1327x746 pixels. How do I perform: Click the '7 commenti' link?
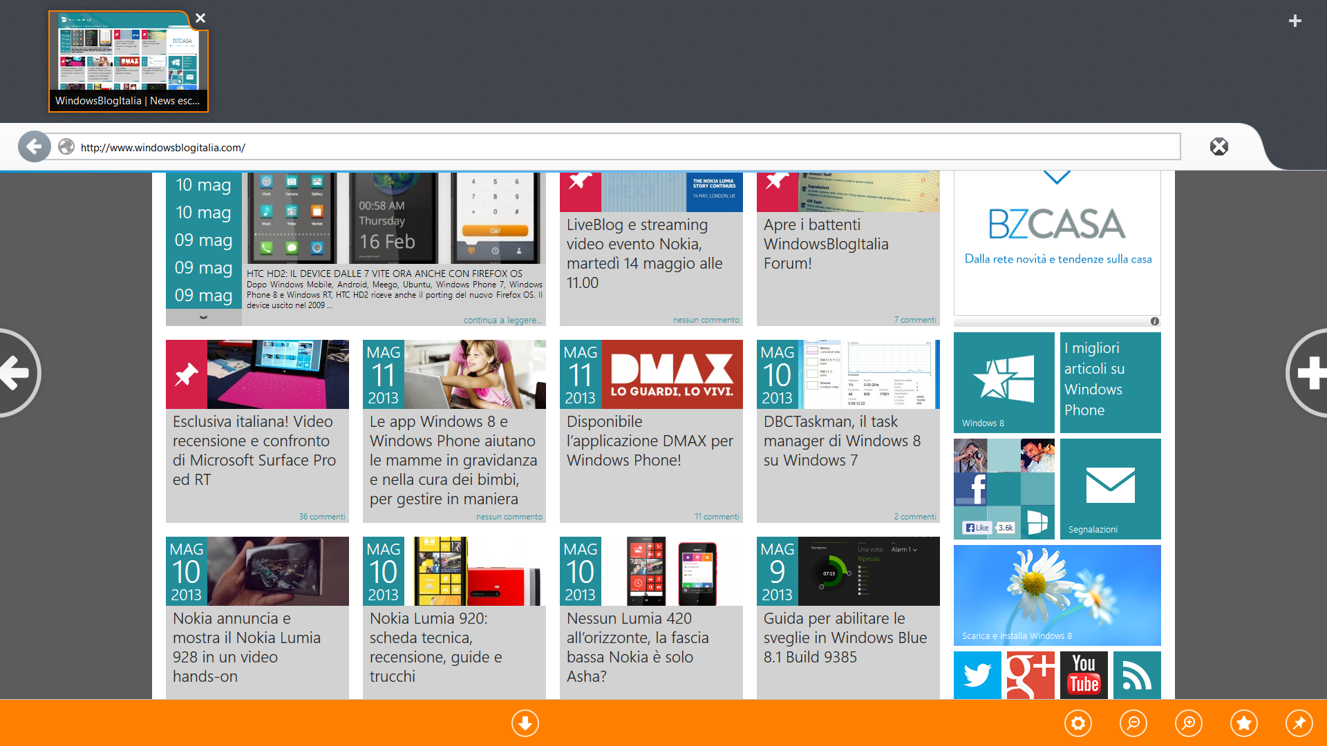(915, 320)
